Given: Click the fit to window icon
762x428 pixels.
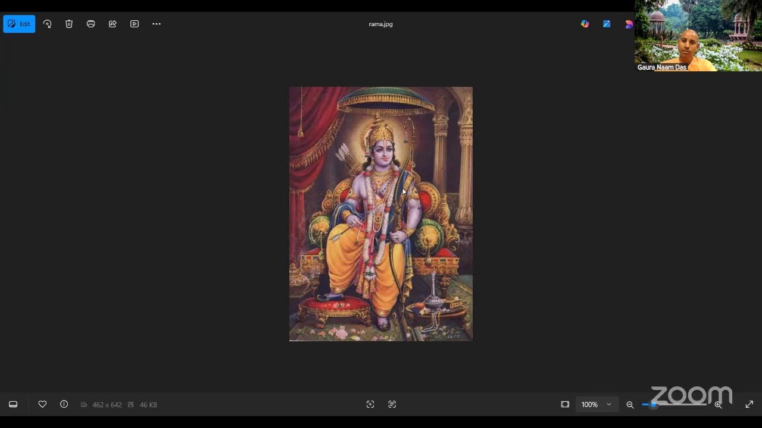Looking at the screenshot, I should coord(565,404).
